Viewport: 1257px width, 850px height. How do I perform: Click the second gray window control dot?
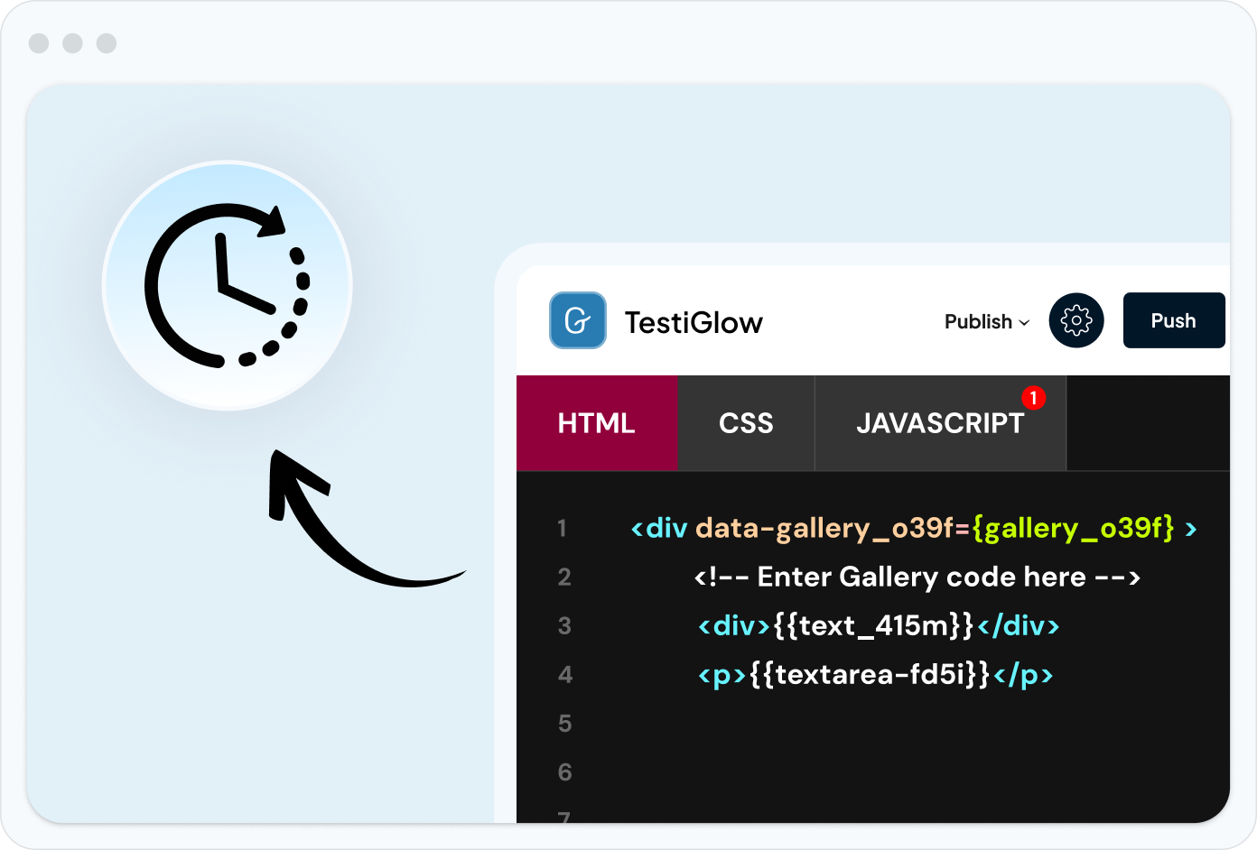[73, 43]
